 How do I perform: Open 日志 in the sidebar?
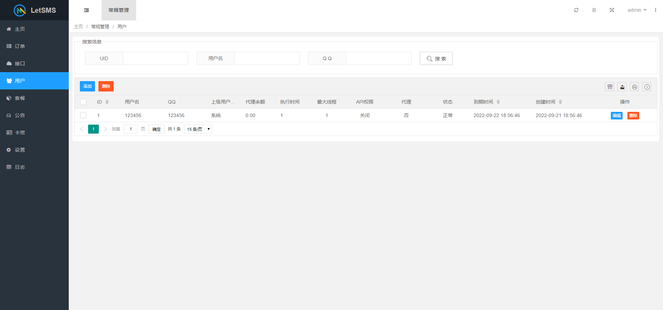click(34, 167)
